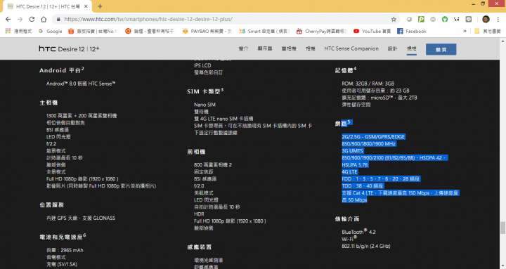The height and width of the screenshot is (269, 506).
Task: Click the Android 平台 heading
Action: pos(62,70)
